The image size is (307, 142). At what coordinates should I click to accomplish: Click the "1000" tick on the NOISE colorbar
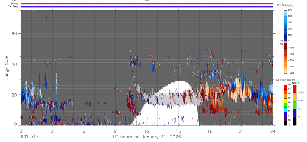click(x=300, y=100)
